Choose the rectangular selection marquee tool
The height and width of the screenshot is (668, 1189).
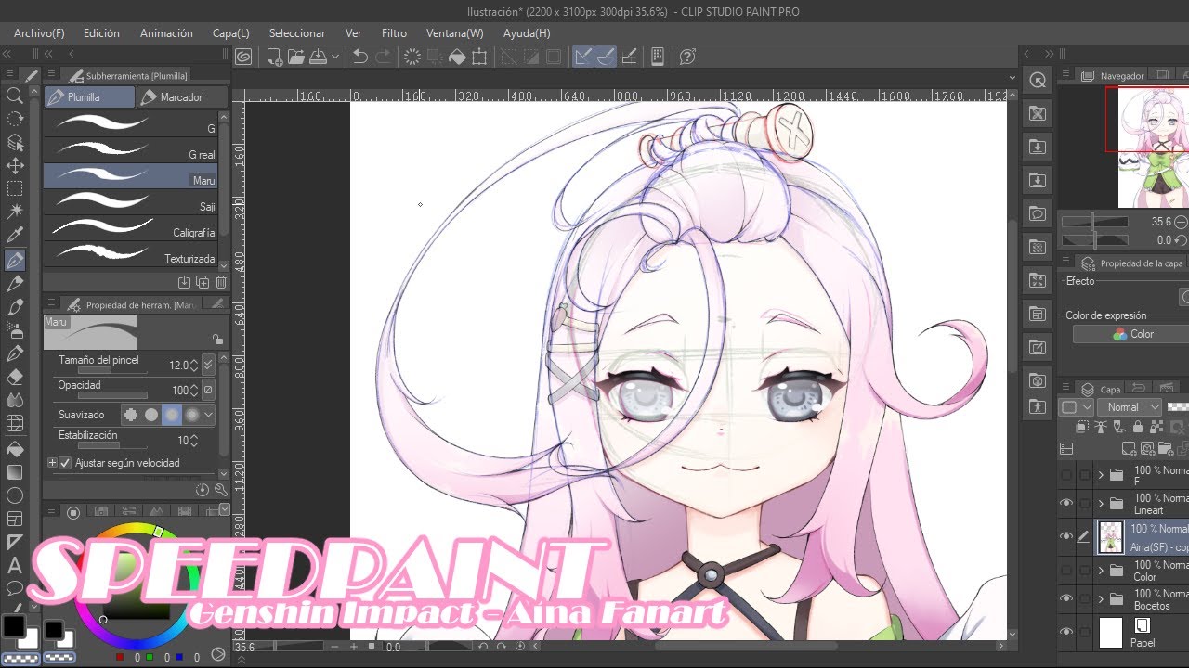(x=15, y=189)
